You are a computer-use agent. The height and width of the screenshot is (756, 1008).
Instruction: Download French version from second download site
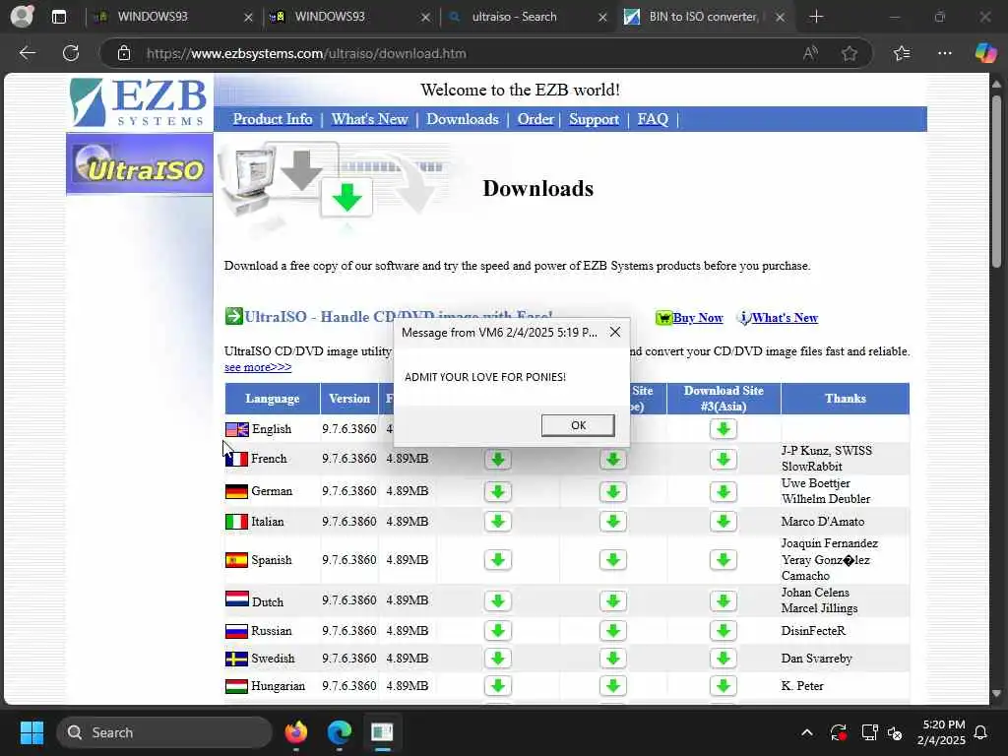[x=612, y=459]
